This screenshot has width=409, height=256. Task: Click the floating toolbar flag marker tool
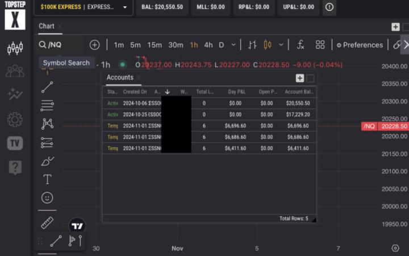[72, 241]
